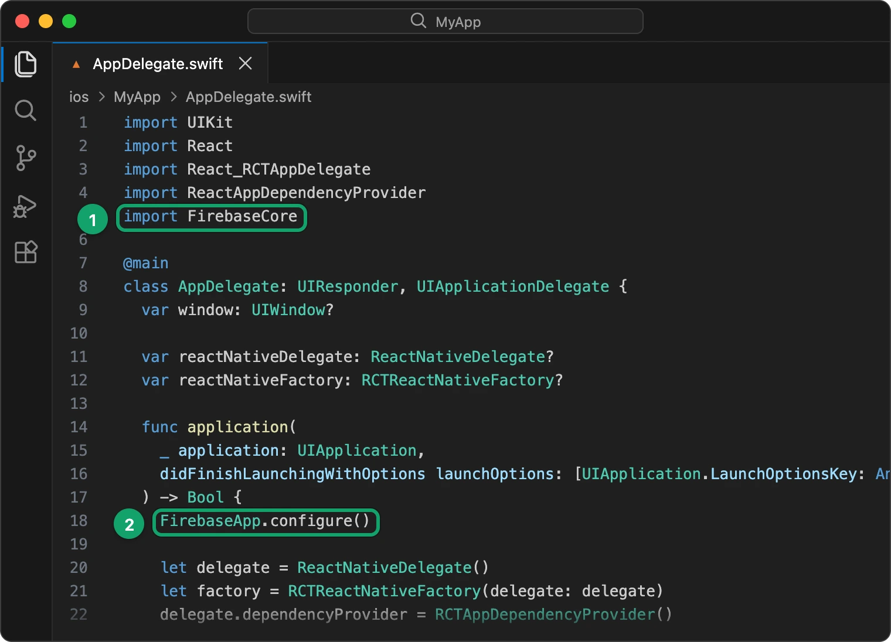Click 'didFinishLaunchingWithOptions' parameter label

coord(293,474)
